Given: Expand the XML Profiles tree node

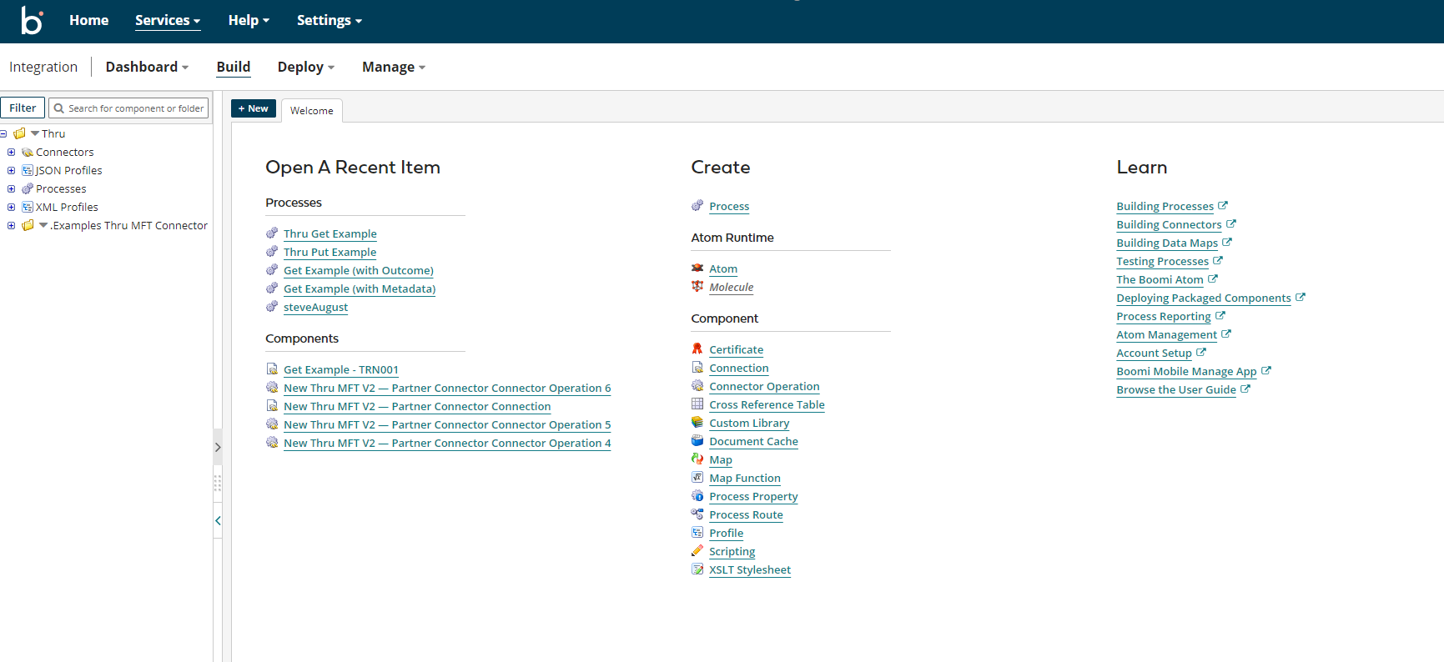Looking at the screenshot, I should [x=12, y=208].
